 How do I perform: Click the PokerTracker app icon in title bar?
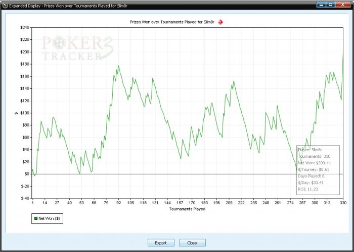(5, 5)
